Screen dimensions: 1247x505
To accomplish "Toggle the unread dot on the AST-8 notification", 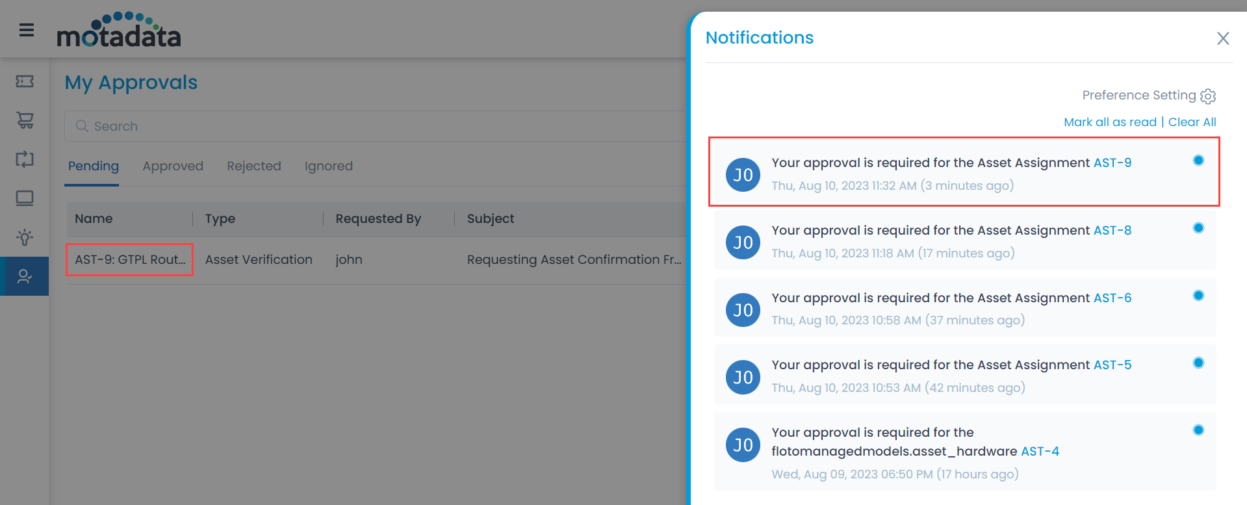I will [x=1198, y=227].
